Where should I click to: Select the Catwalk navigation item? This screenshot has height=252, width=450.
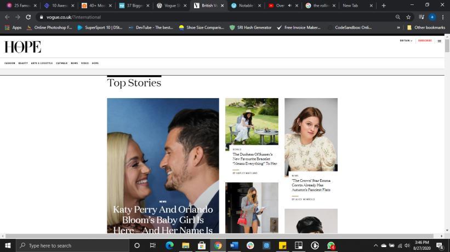pyautogui.click(x=61, y=63)
